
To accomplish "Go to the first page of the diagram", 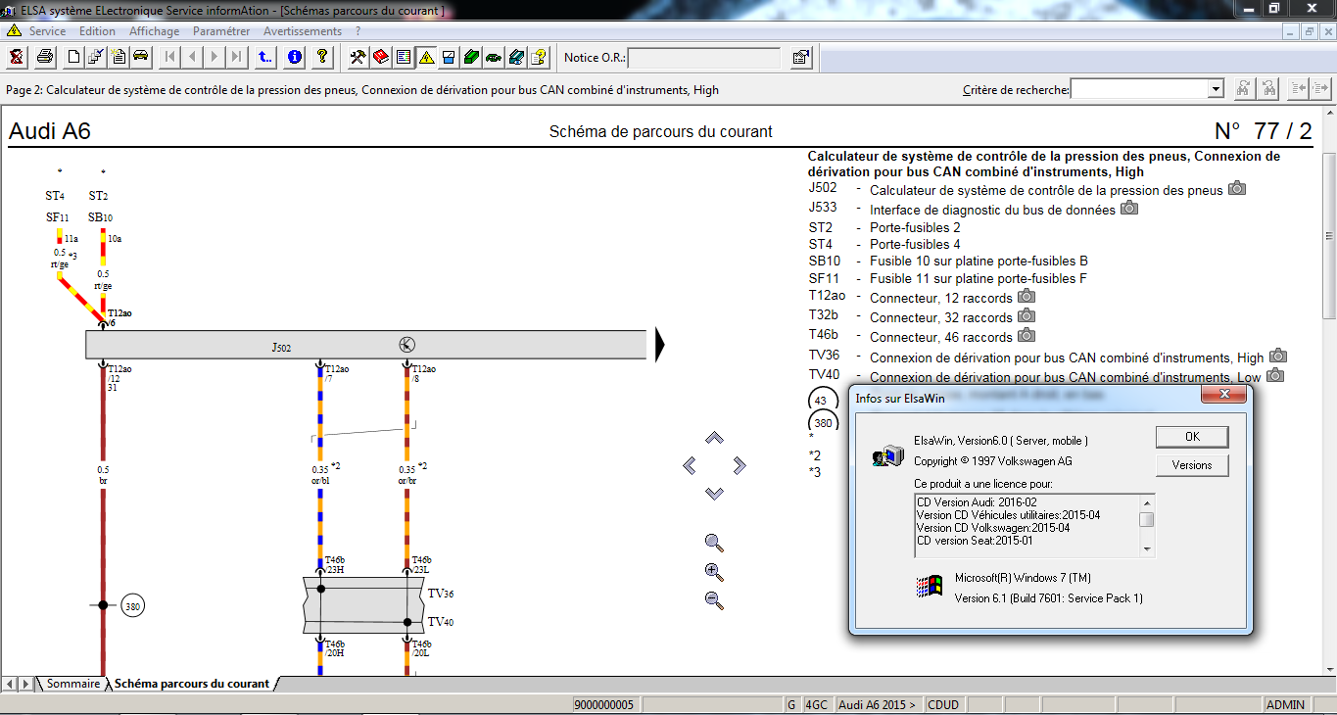I will [x=170, y=57].
